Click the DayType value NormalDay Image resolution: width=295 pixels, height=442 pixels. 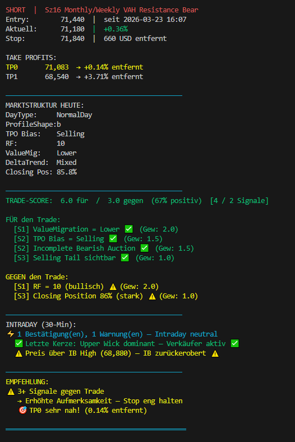pyautogui.click(x=75, y=115)
